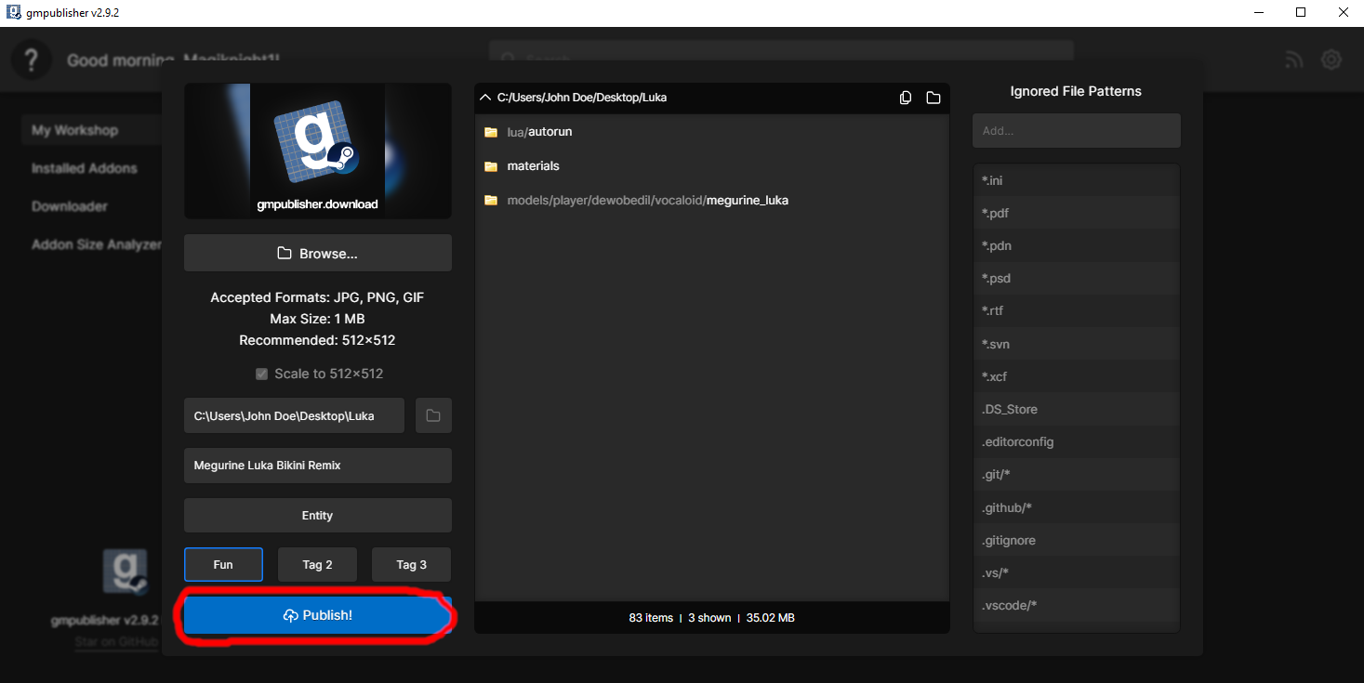Viewport: 1364px width, 683px height.
Task: Open the settings gear icon
Action: point(1331,60)
